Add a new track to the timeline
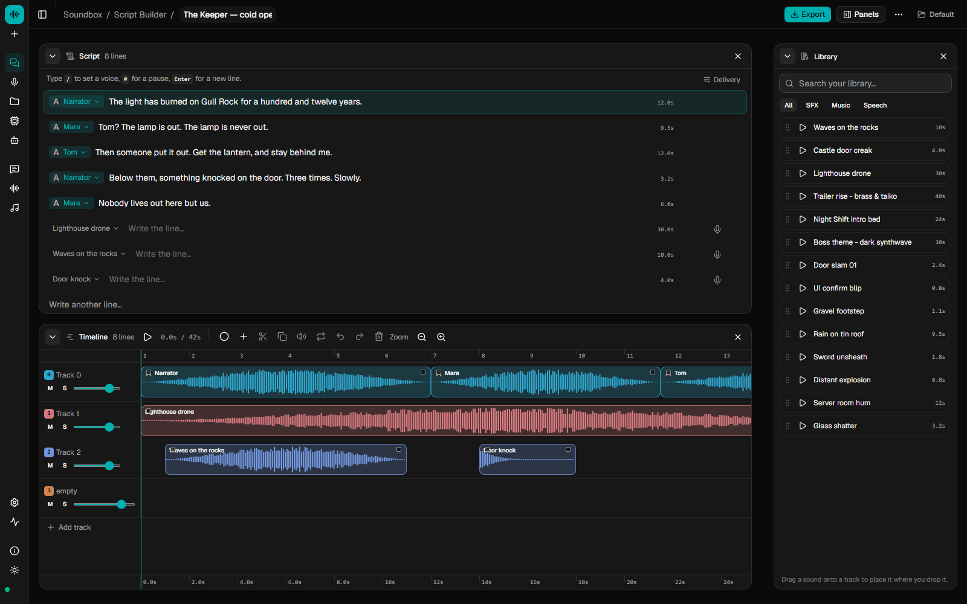 (x=69, y=527)
